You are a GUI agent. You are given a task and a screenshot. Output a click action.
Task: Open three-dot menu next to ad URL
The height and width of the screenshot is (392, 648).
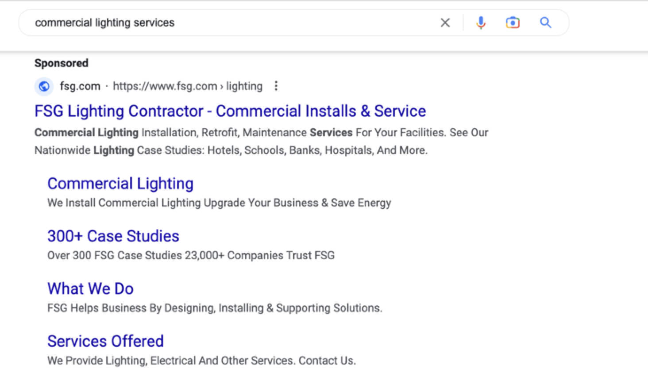276,86
